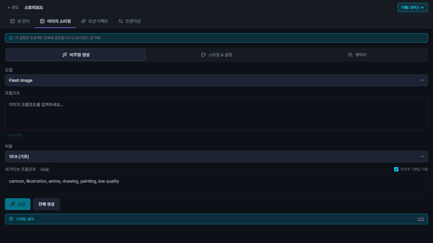433x243 pixels.
Task: Click the 씬 관리 layout icon
Action: [12, 21]
